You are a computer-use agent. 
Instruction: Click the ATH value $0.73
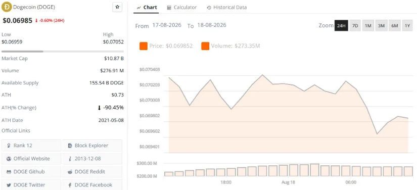(118, 95)
